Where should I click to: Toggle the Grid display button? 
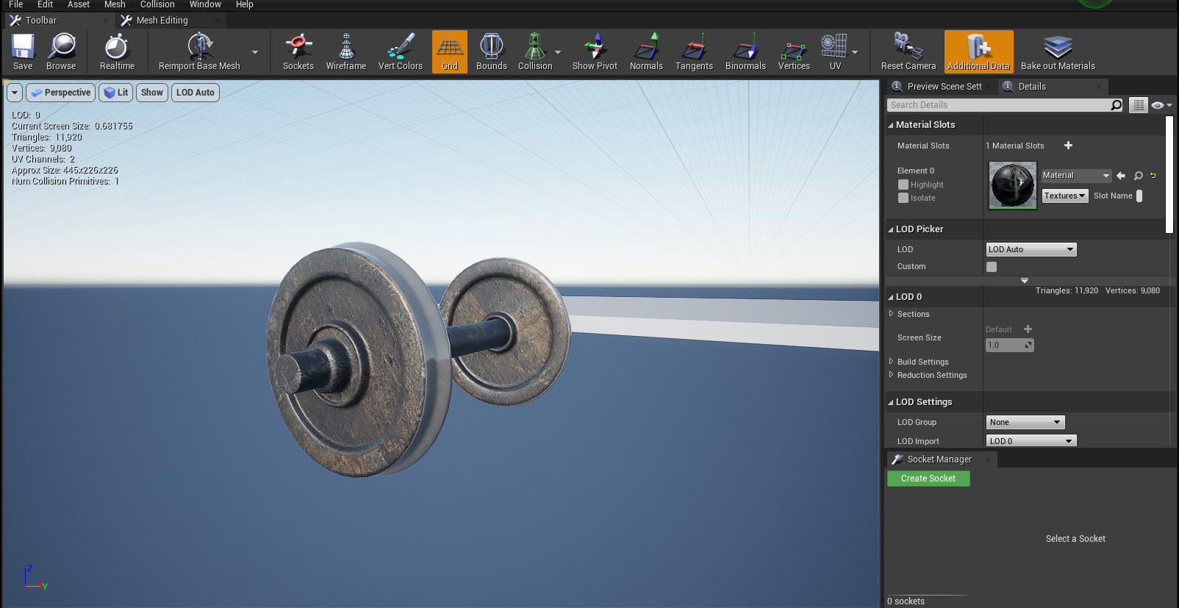pos(450,52)
